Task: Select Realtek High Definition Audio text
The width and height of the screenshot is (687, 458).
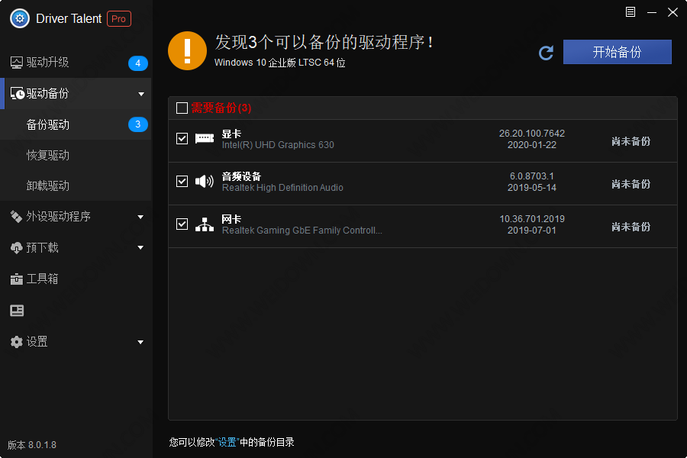Action: [x=282, y=188]
